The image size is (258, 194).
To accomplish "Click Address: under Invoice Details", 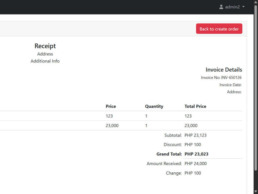I will coord(234,92).
